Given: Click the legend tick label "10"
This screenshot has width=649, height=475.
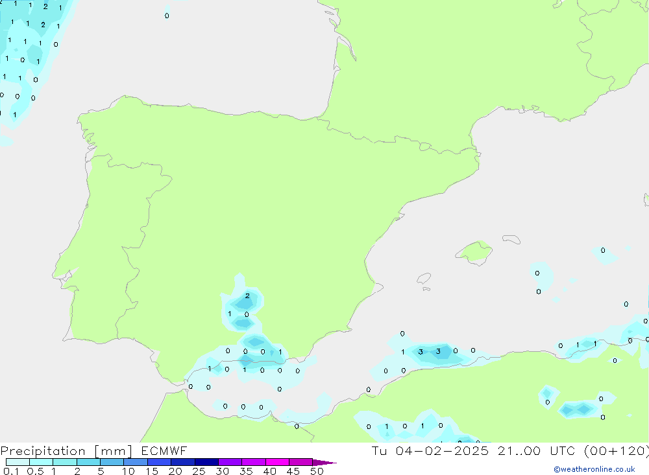Looking at the screenshot, I should (x=129, y=471).
